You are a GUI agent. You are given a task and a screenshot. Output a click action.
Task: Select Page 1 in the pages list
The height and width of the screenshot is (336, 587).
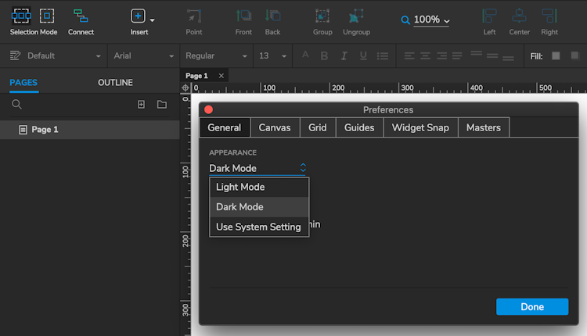(45, 130)
